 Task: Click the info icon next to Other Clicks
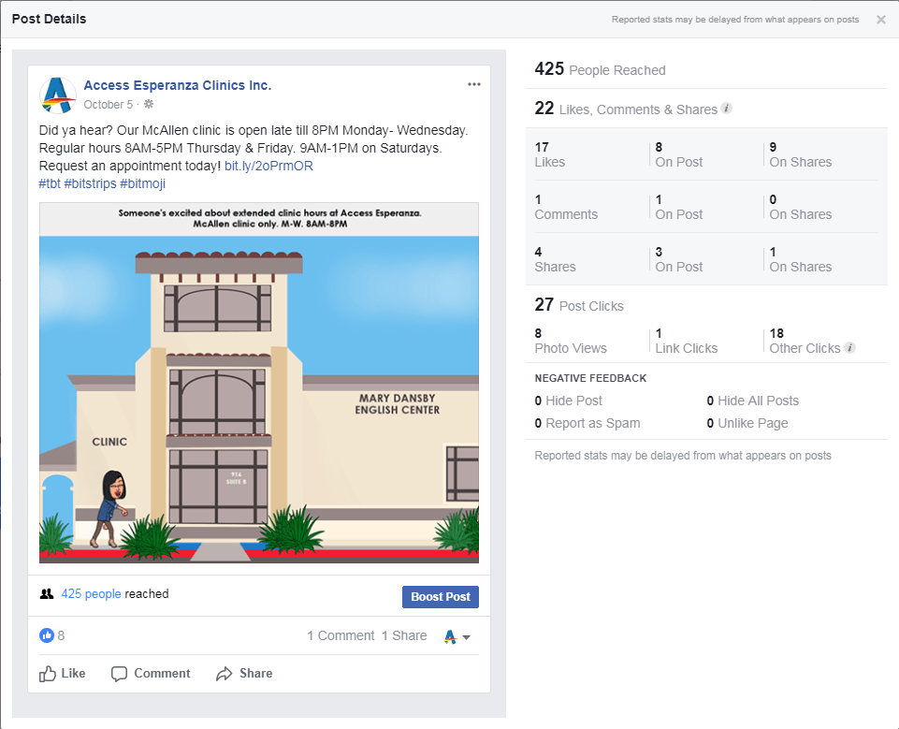point(849,348)
